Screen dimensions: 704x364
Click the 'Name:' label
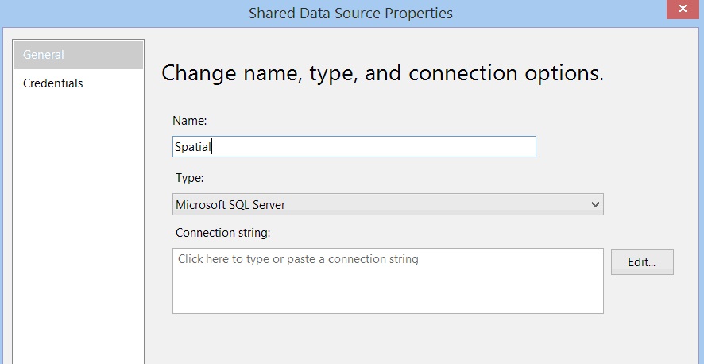(189, 121)
